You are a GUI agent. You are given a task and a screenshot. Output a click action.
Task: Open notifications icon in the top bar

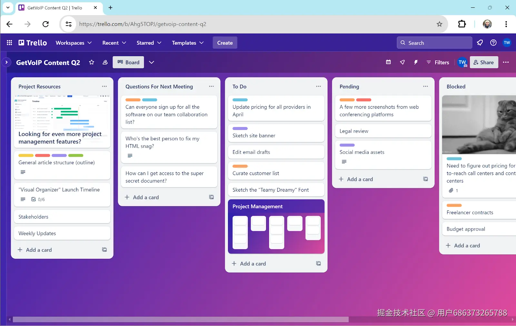(x=480, y=43)
